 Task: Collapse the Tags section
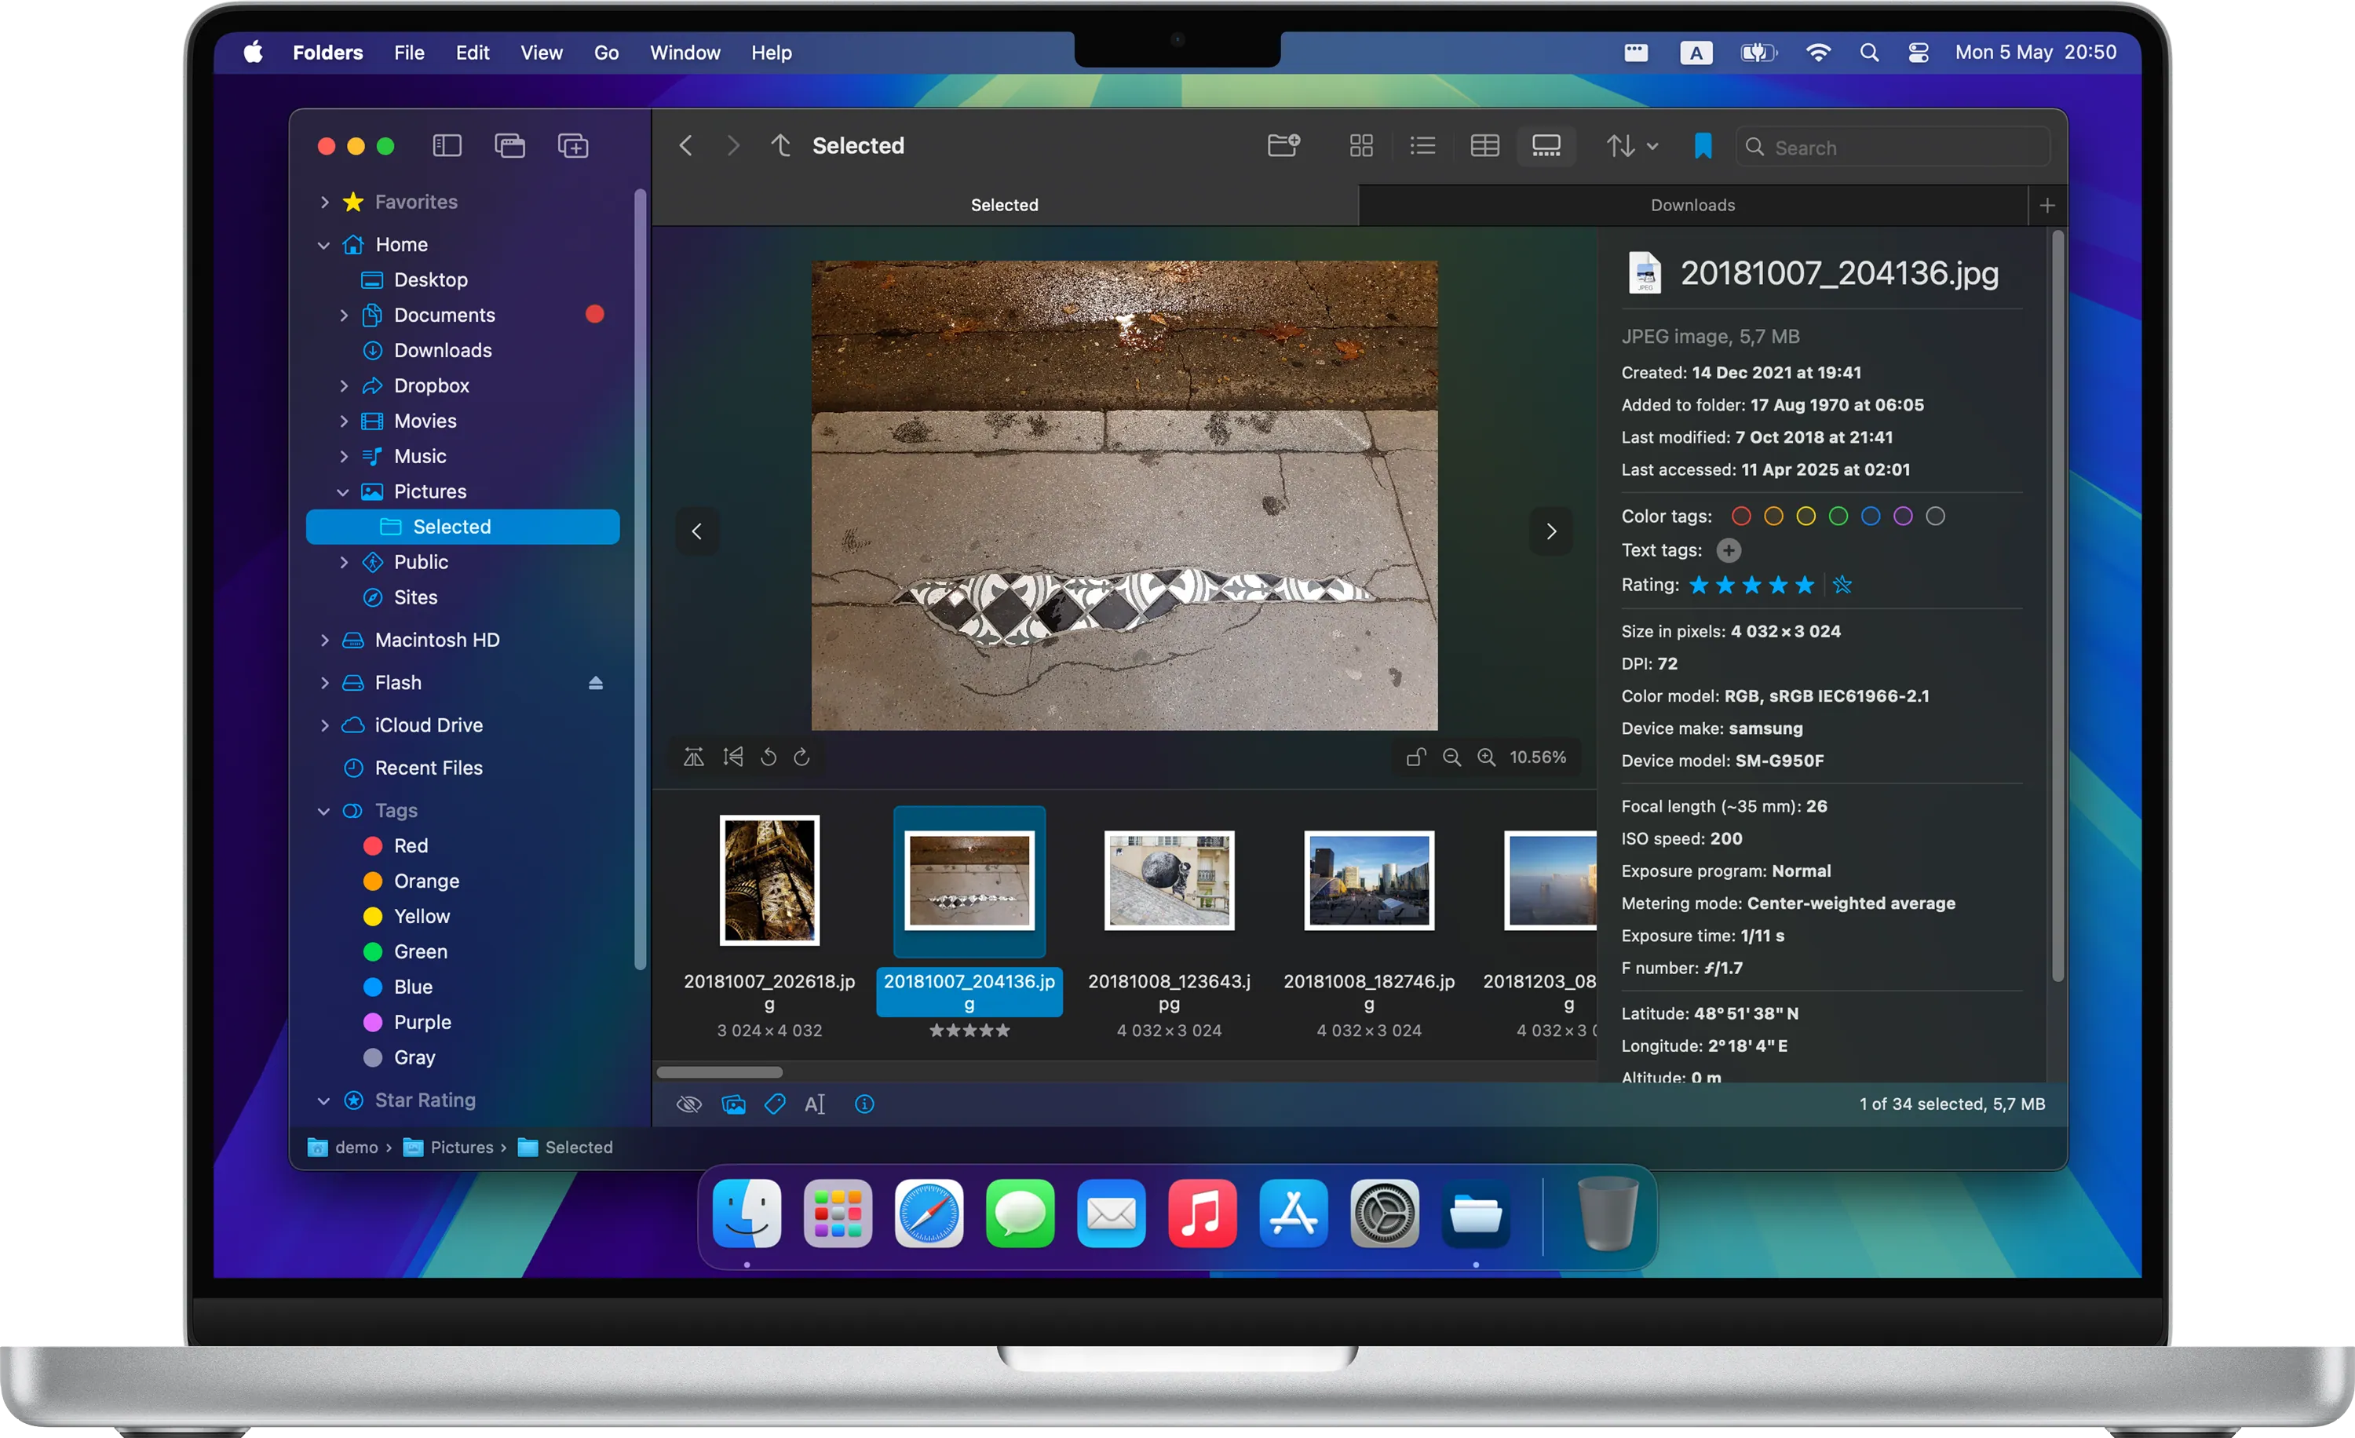[x=324, y=811]
